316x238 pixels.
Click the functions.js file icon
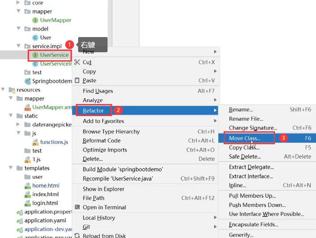35,142
